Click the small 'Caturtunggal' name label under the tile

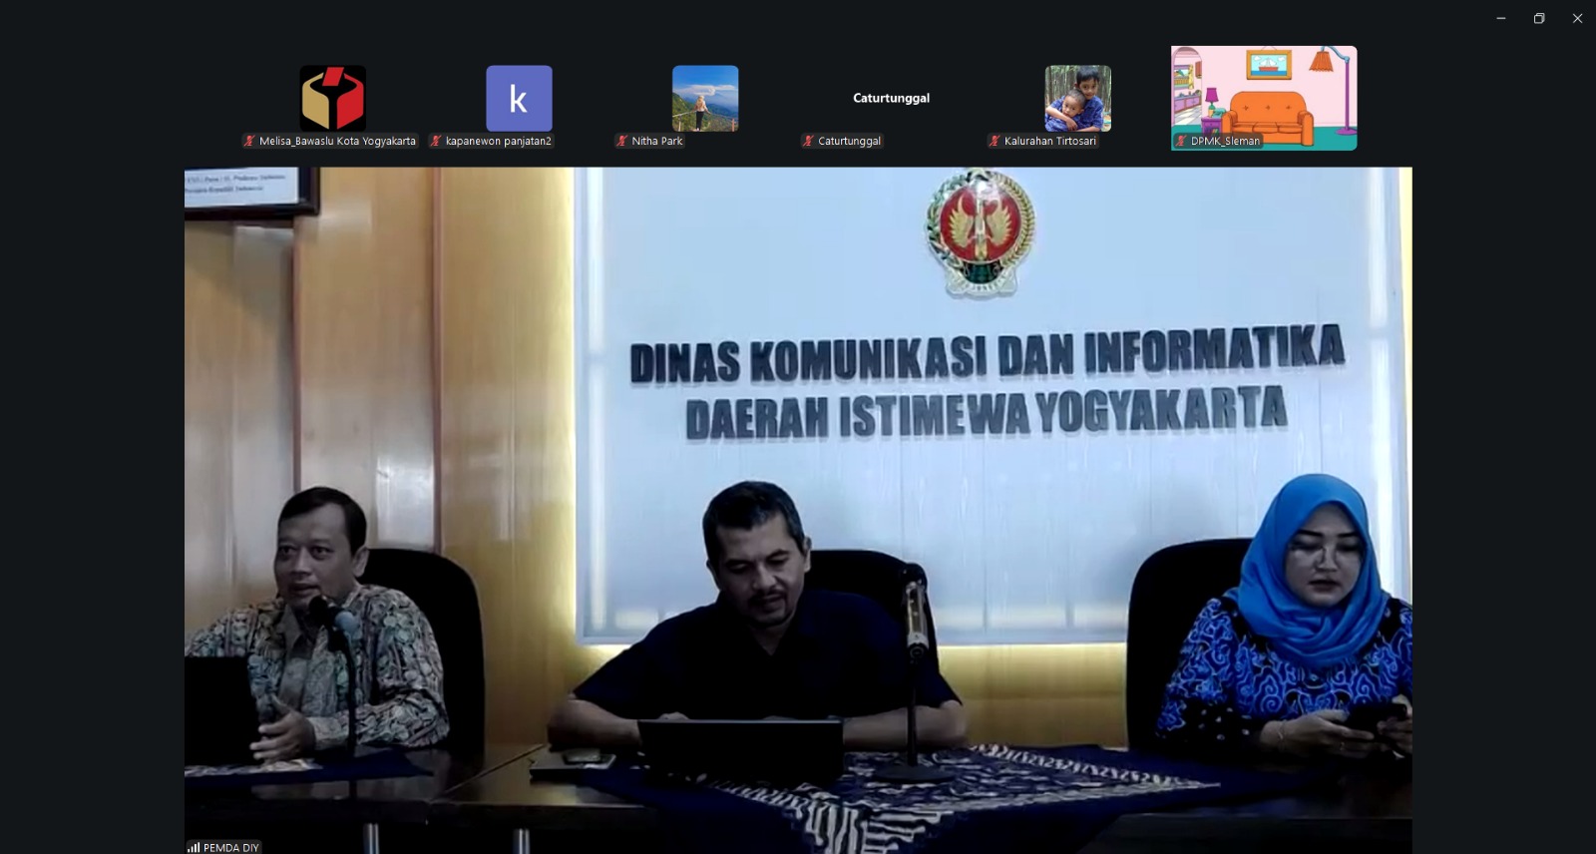tap(849, 141)
